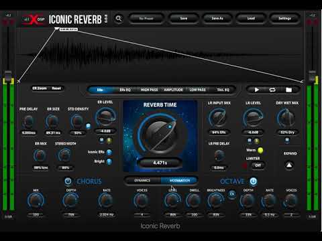This screenshot has width=322, height=241.
Task: Solo the ER Level with the S button
Action: tap(109, 140)
